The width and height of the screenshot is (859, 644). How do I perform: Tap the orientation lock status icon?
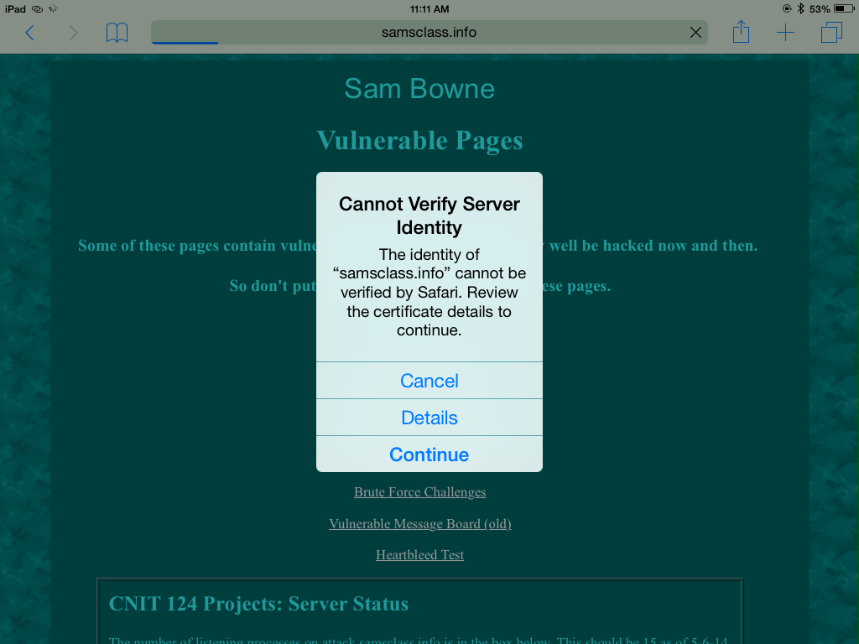pos(787,8)
